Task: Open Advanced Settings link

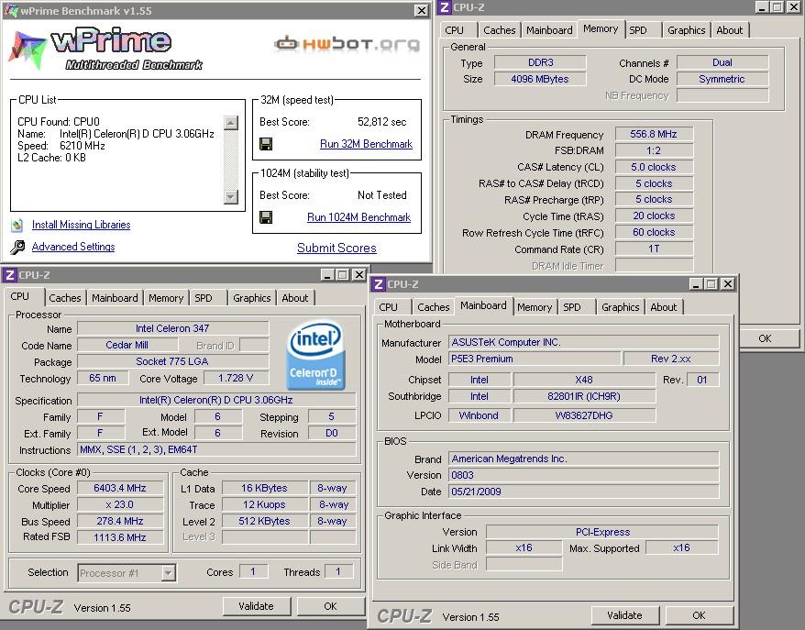Action: pyautogui.click(x=73, y=247)
